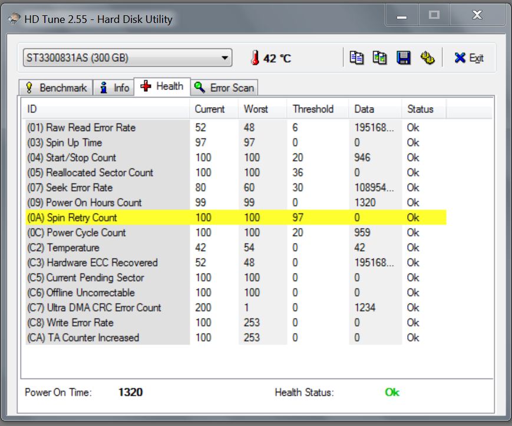Click the copy text to clipboard icon
This screenshot has height=426, width=512.
[x=356, y=58]
